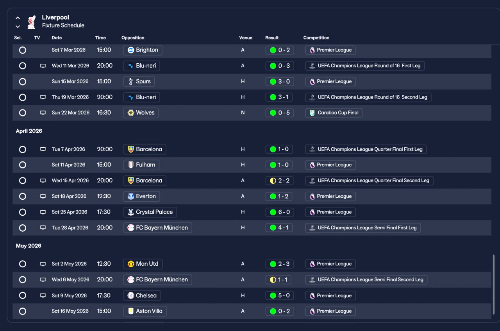The image size is (500, 331).
Task: Sort by the Result column header
Action: point(272,38)
